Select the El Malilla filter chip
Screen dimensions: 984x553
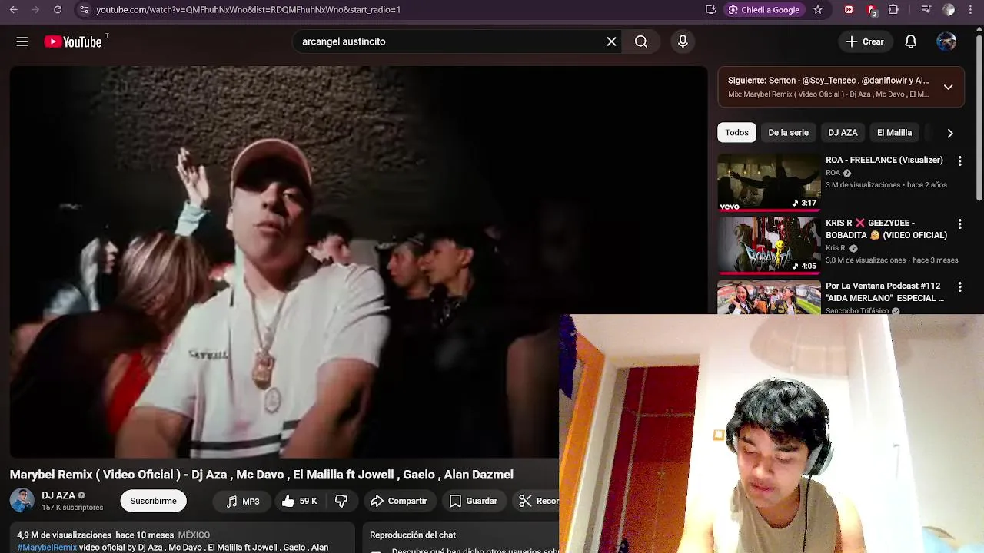[894, 133]
